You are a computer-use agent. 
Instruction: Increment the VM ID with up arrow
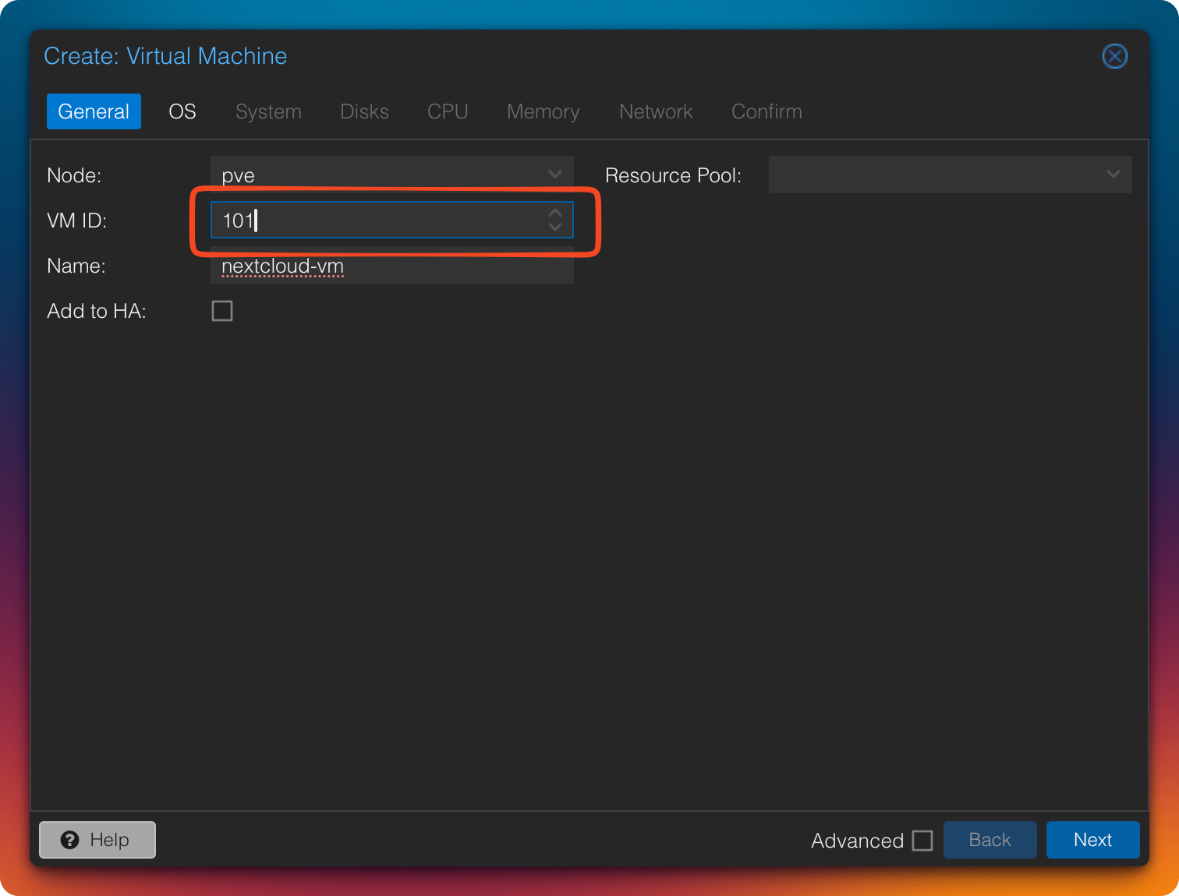(x=555, y=213)
